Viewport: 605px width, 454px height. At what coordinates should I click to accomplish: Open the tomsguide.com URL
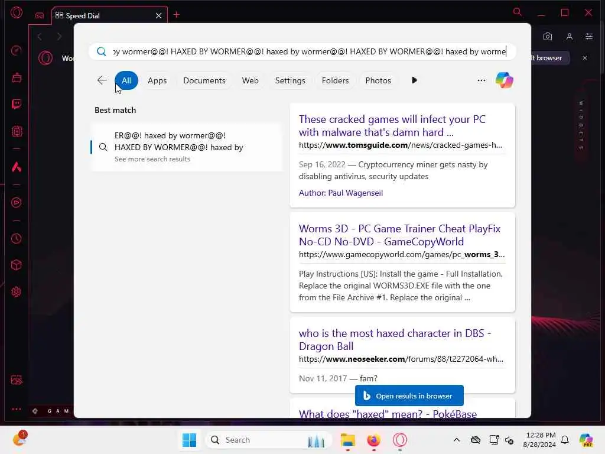pos(401,145)
